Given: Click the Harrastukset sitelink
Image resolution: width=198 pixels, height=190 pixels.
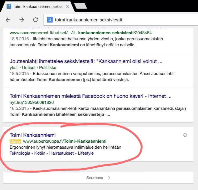Looking at the screenshot, I should [61, 153].
